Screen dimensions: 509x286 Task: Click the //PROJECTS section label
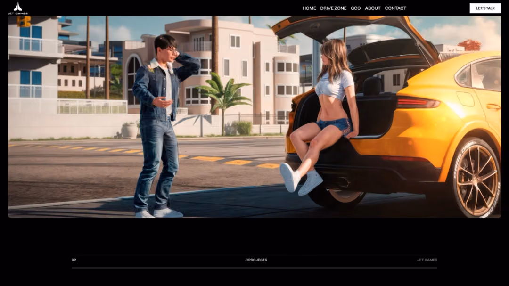click(256, 260)
